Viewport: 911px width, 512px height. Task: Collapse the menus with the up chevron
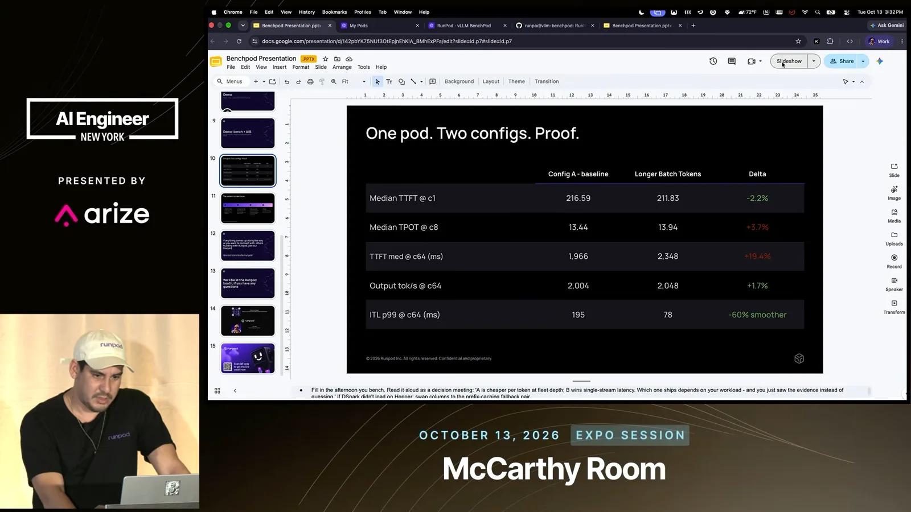(862, 81)
